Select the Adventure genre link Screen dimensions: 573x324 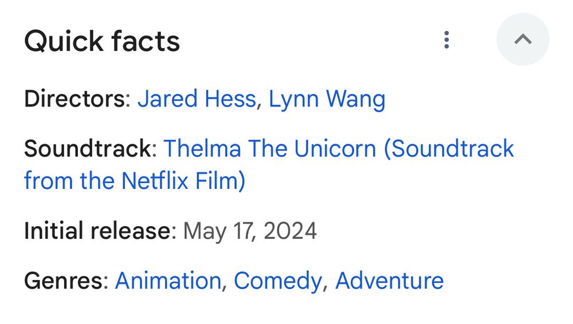389,280
